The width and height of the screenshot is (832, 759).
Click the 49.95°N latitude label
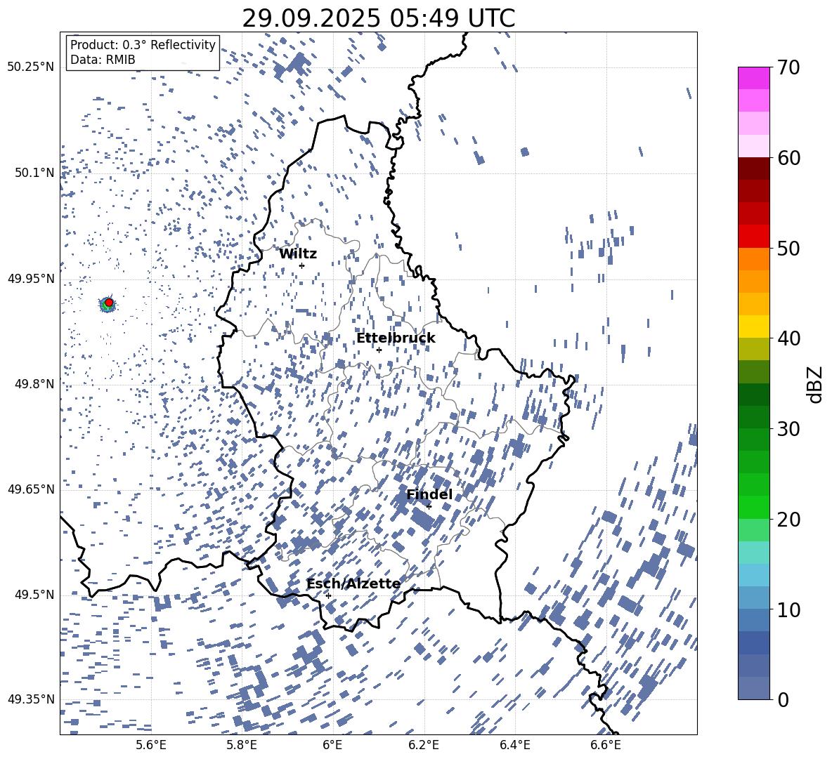click(31, 279)
